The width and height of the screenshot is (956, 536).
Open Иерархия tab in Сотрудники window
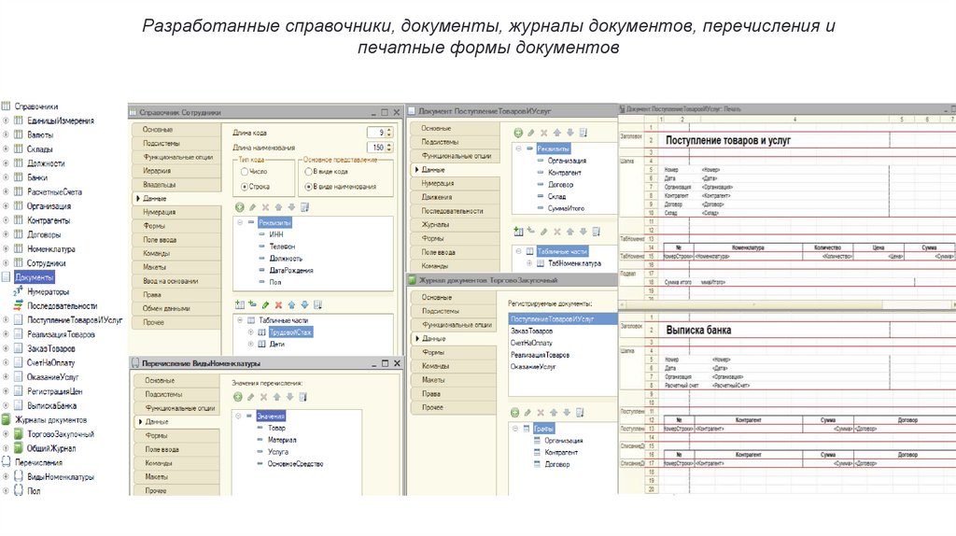coord(158,171)
